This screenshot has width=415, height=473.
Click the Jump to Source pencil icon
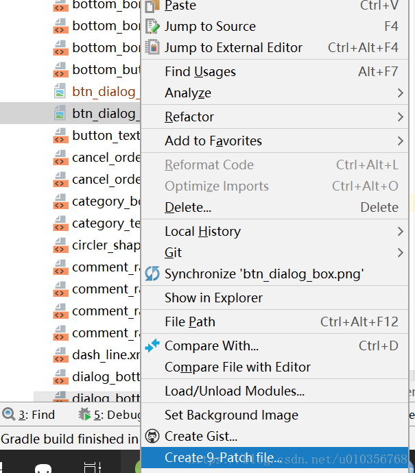152,26
